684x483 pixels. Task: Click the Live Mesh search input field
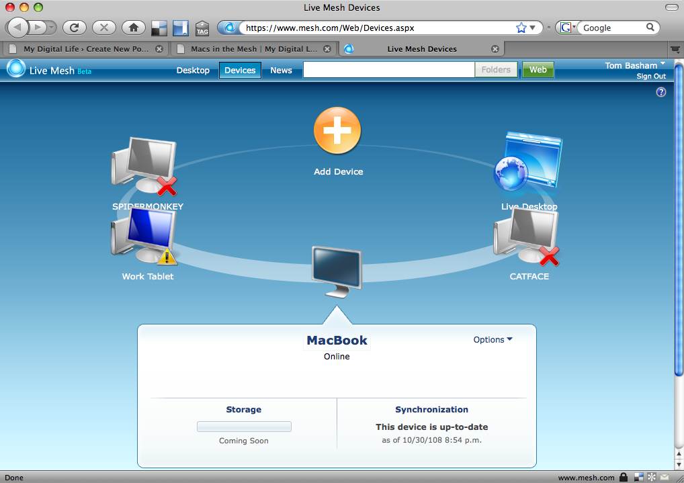388,69
